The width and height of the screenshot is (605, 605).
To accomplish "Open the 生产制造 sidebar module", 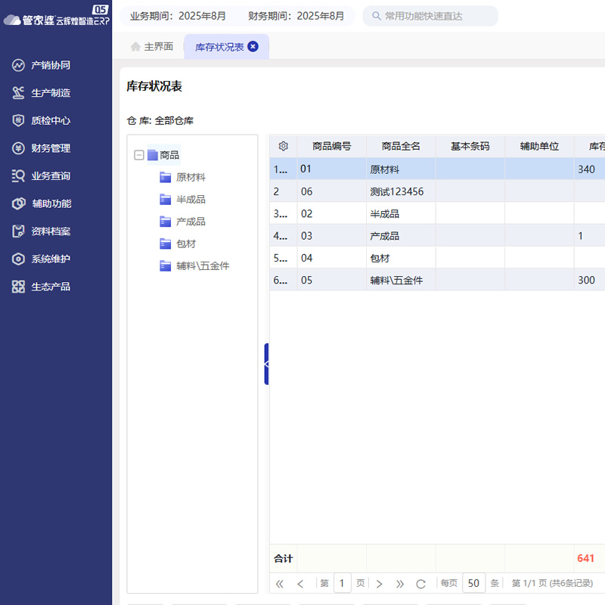I will [x=41, y=93].
